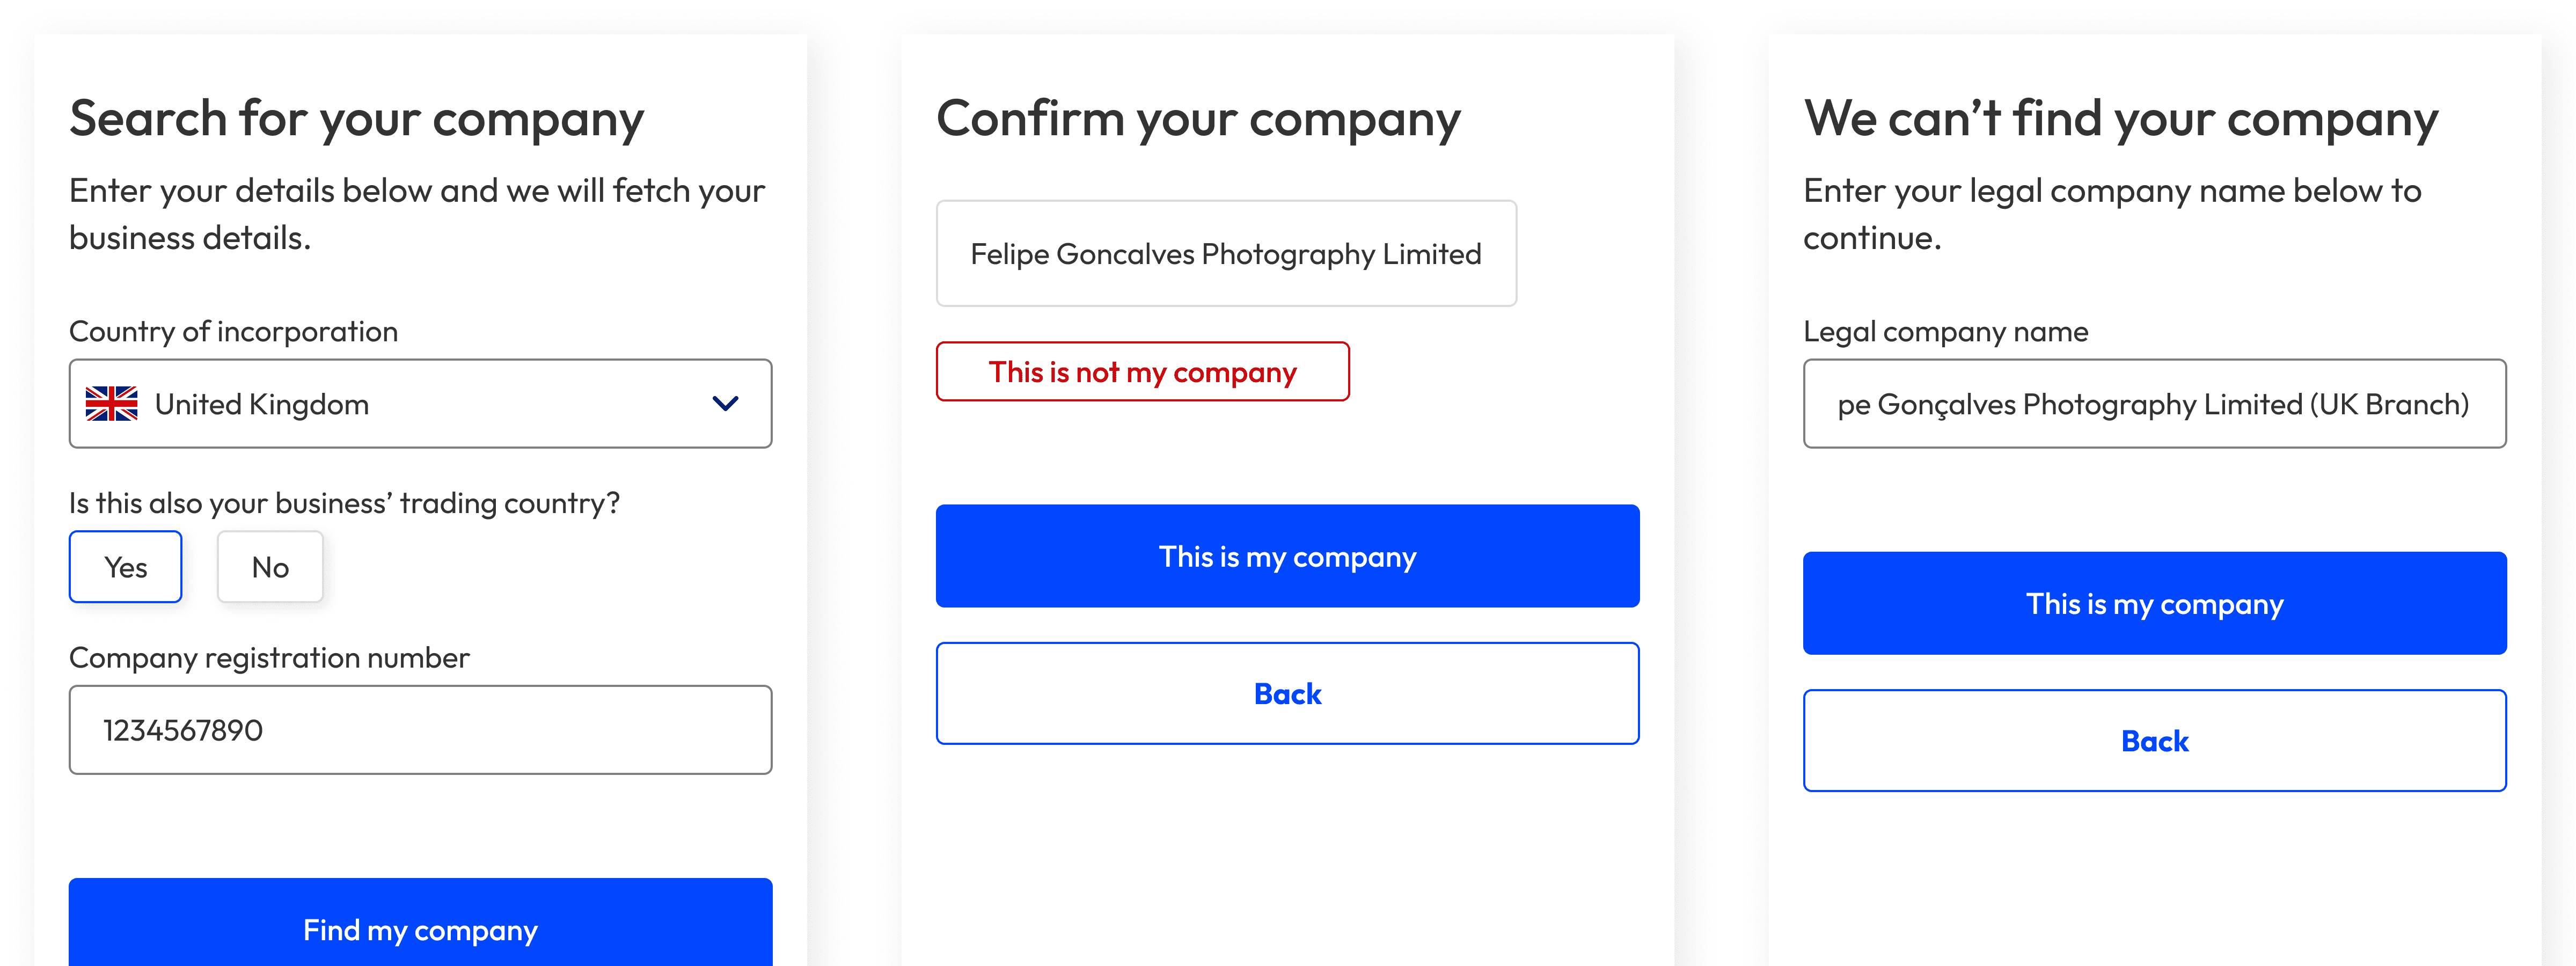Click the United Kingdom flag icon

click(114, 404)
